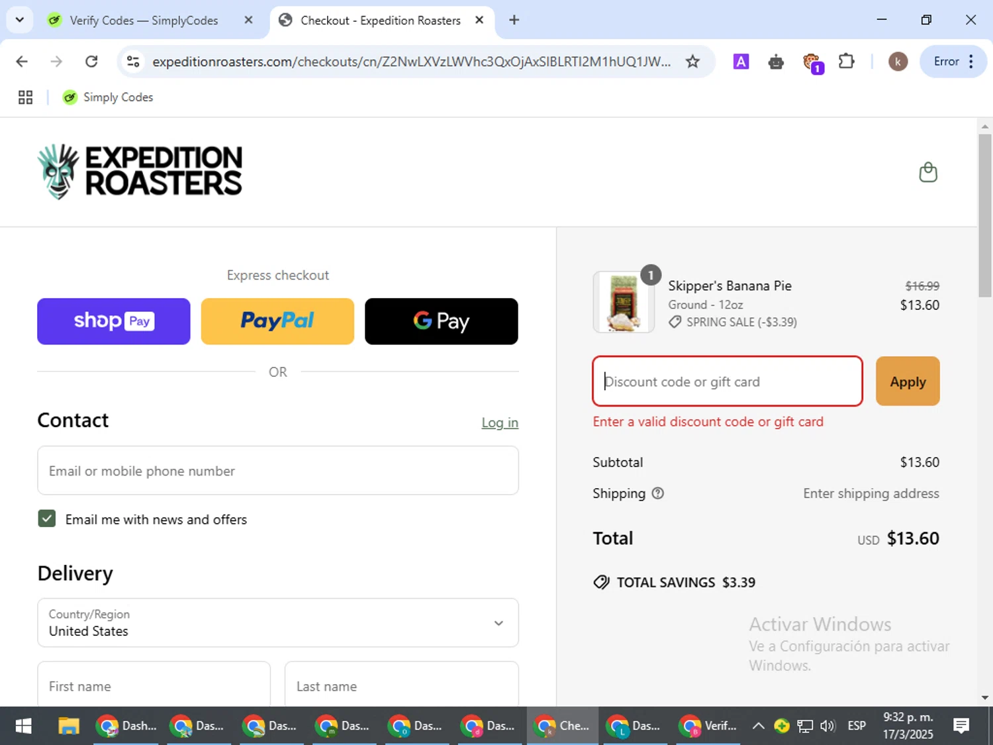Show hidden system tray icons

[x=759, y=726]
